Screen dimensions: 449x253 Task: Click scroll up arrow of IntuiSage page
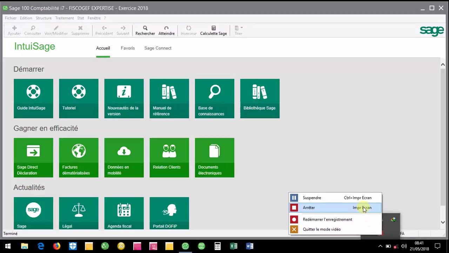tap(443, 65)
